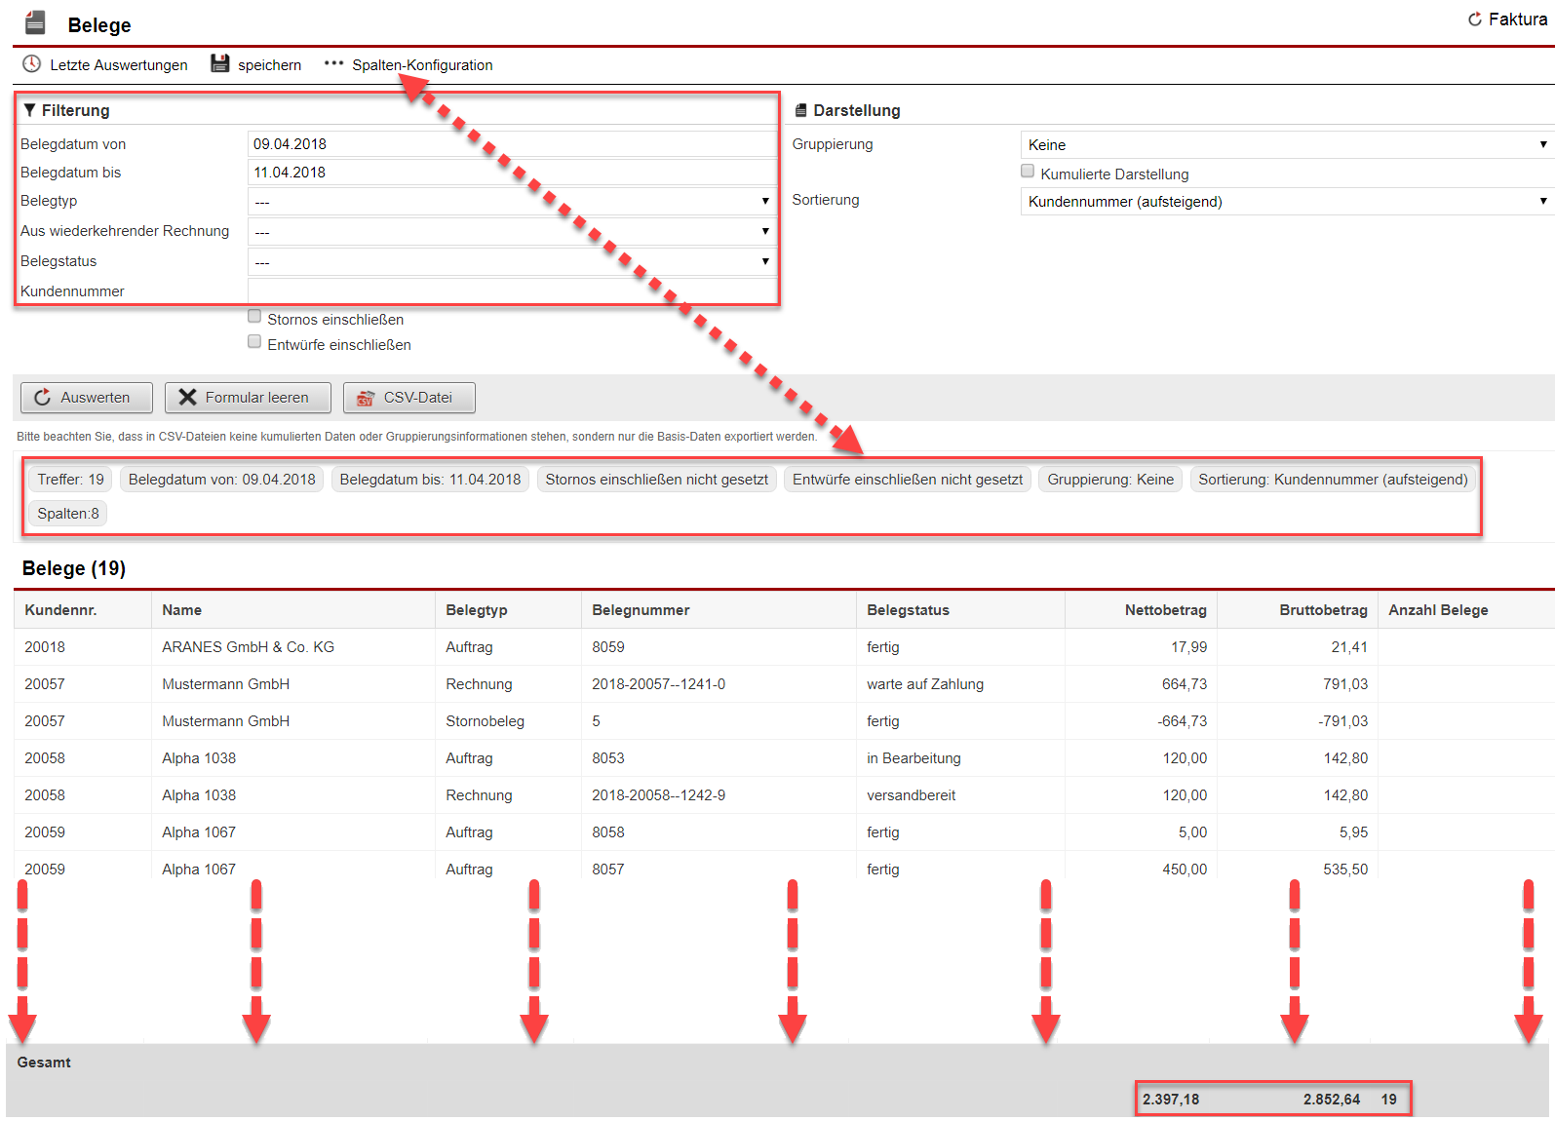Select ARANES GmbH & Co. KG row
The width and height of the screenshot is (1555, 1121).
[x=784, y=647]
